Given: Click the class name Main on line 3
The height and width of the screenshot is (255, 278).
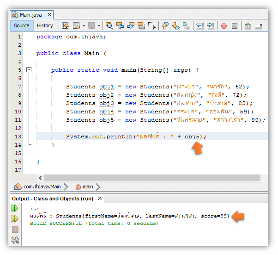Looking at the screenshot, I should tap(91, 53).
